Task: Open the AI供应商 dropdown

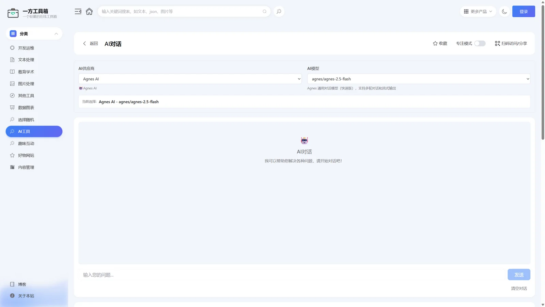Action: 190,79
